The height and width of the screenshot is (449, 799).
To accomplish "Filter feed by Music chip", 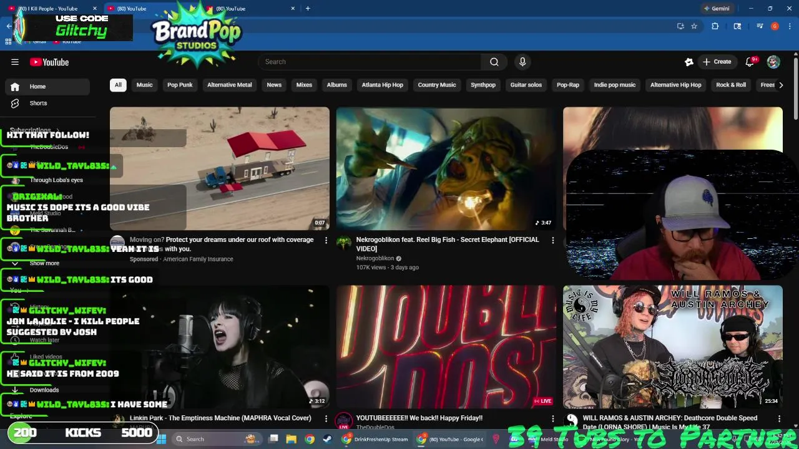I will click(144, 85).
